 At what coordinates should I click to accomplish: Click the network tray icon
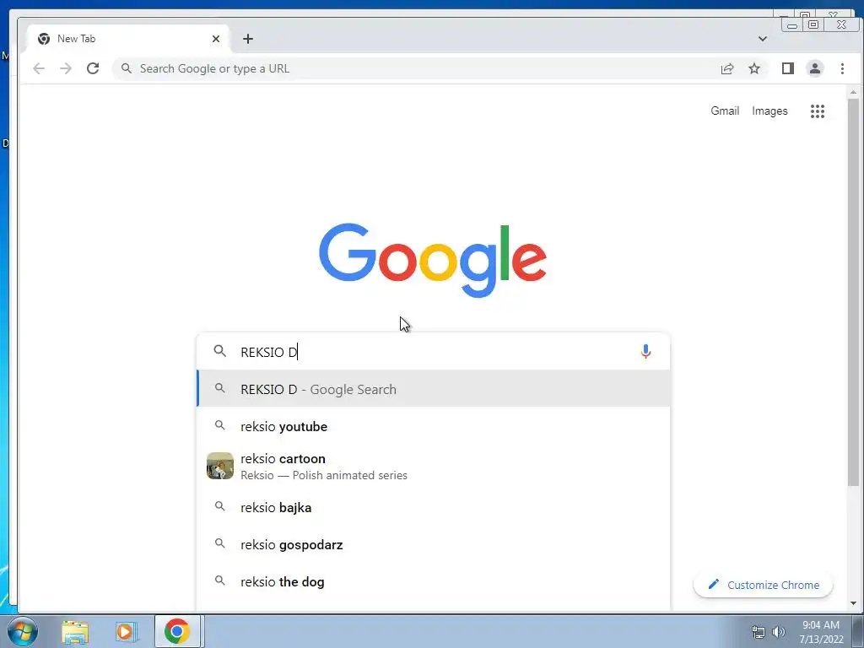[759, 632]
